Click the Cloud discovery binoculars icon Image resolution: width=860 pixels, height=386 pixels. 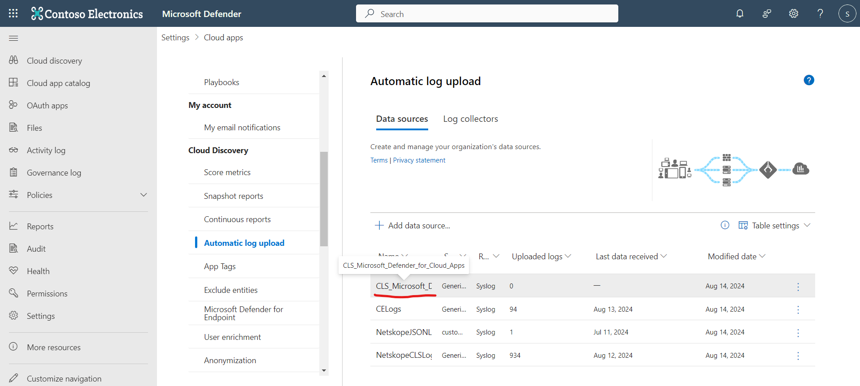[x=13, y=60]
